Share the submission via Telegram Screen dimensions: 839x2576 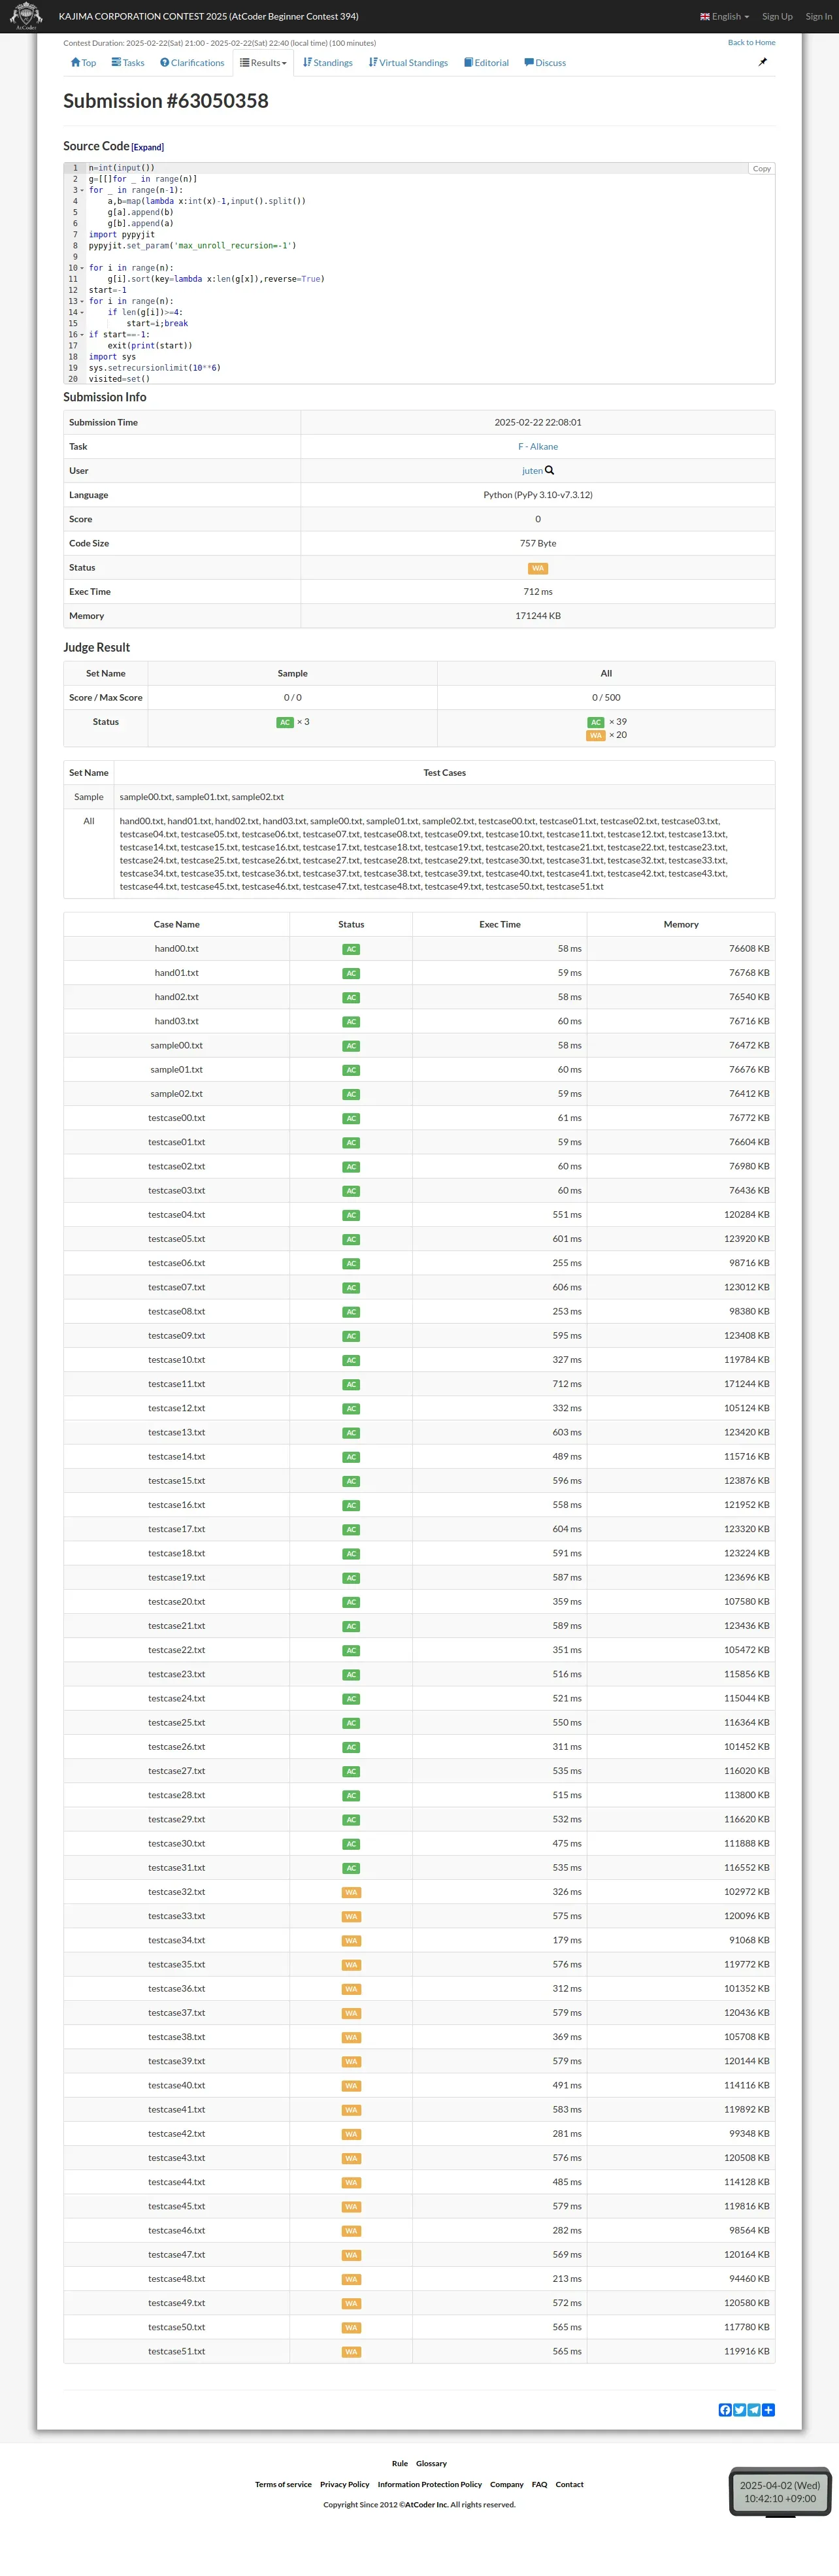pyautogui.click(x=754, y=2410)
